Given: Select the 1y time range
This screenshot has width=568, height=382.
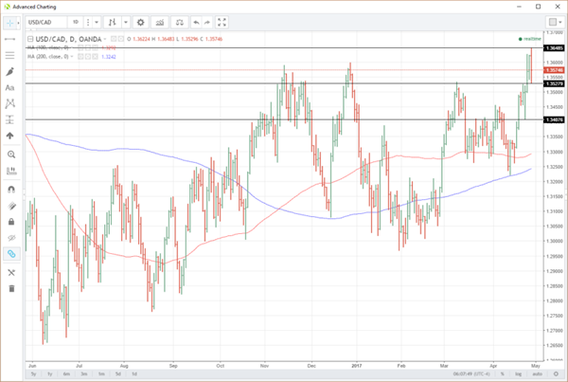Looking at the screenshot, I should click(x=48, y=374).
